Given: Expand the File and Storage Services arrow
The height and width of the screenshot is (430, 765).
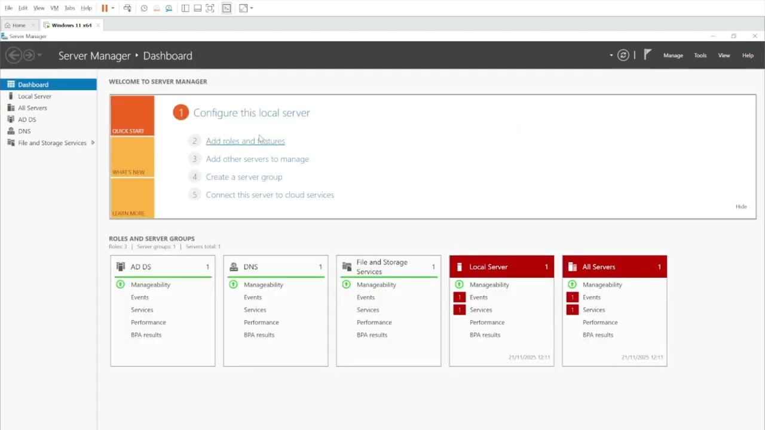Looking at the screenshot, I should (x=93, y=143).
